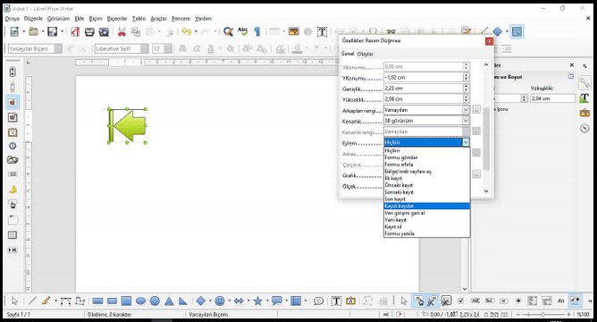Select the Star shapes tool

[x=257, y=301]
